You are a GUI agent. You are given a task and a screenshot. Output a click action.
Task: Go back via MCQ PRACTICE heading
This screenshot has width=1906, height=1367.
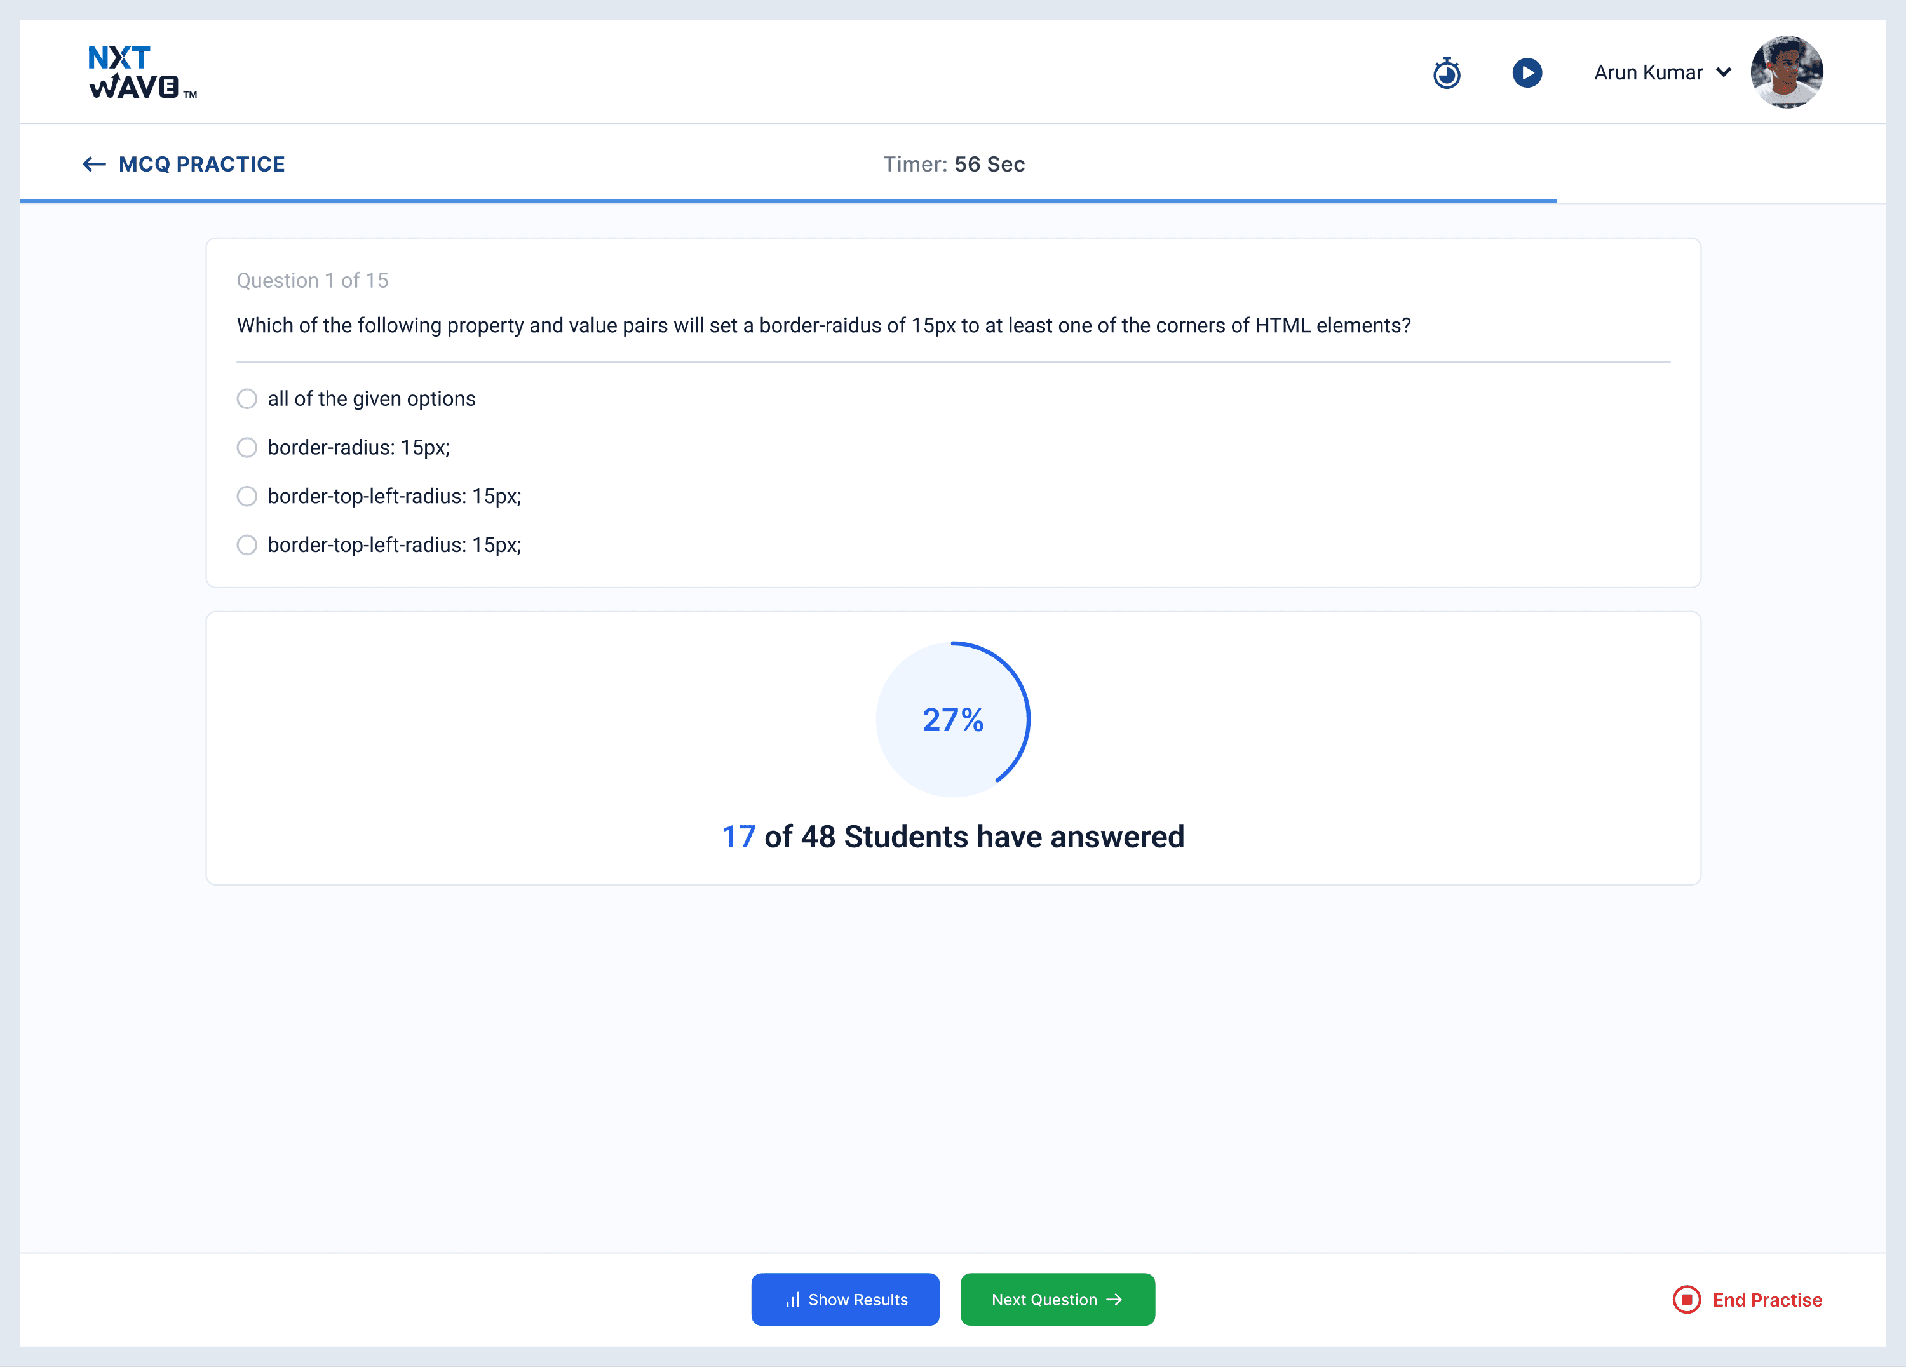201,164
